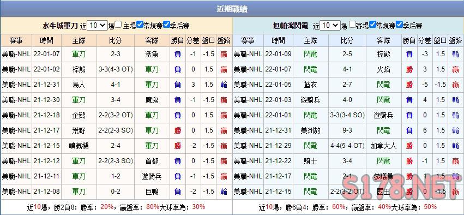Click the 噴氣機 team on 21-12-15
464x215 pixels.
pos(79,146)
